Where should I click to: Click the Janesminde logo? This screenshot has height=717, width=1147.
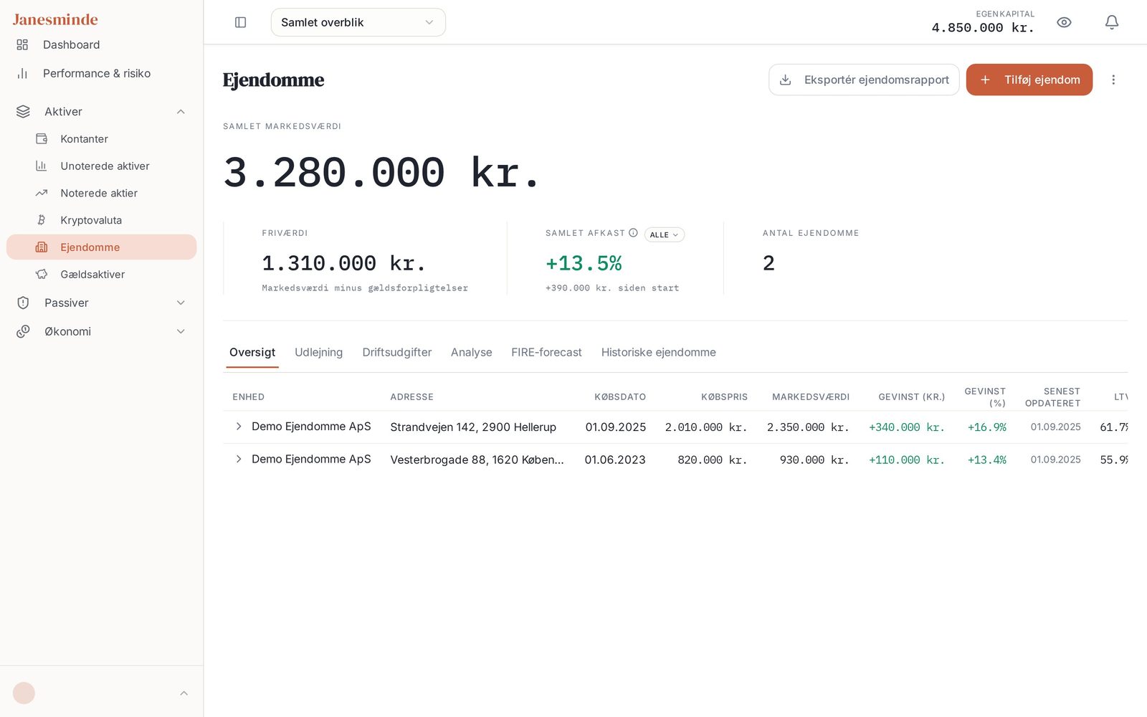coord(55,19)
